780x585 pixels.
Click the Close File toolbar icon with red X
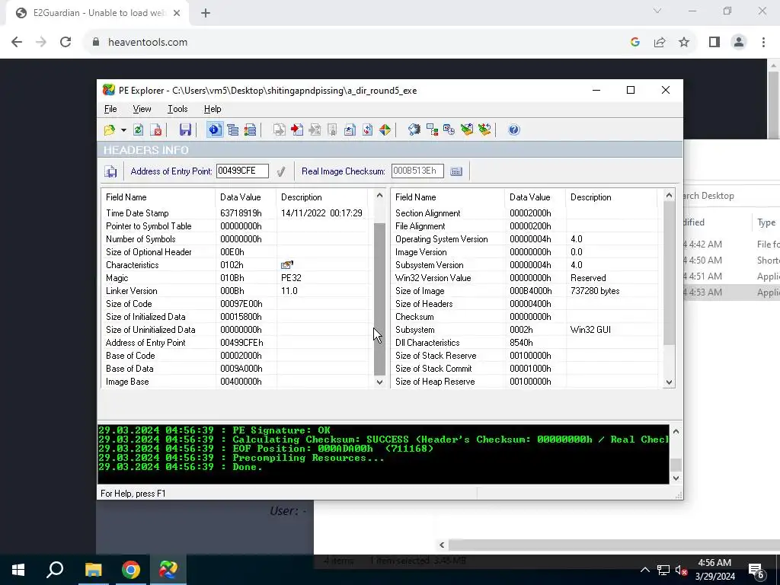pos(155,129)
